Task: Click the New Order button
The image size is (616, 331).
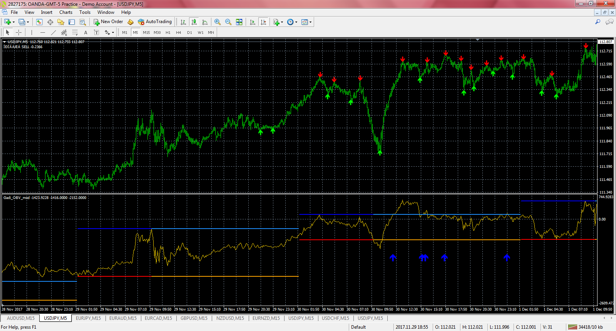Action: click(x=108, y=22)
